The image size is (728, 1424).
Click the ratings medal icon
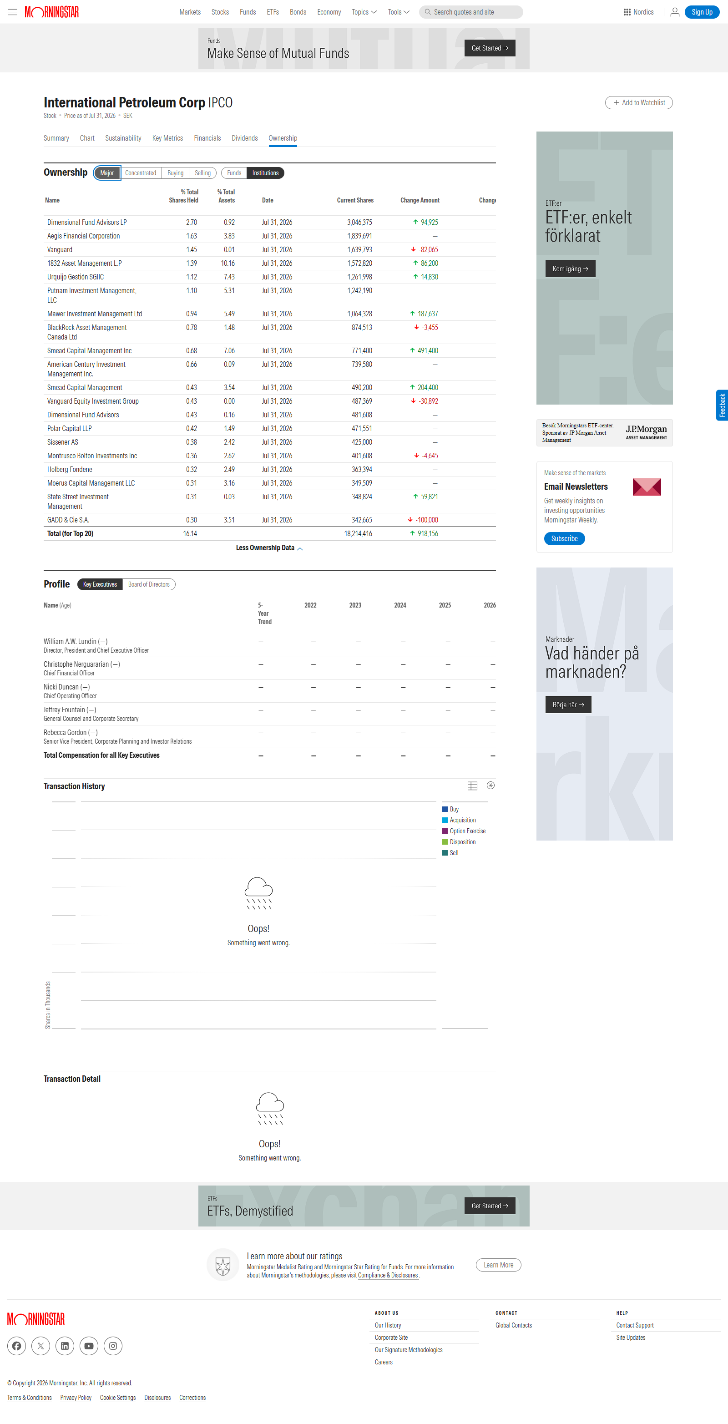click(223, 1265)
